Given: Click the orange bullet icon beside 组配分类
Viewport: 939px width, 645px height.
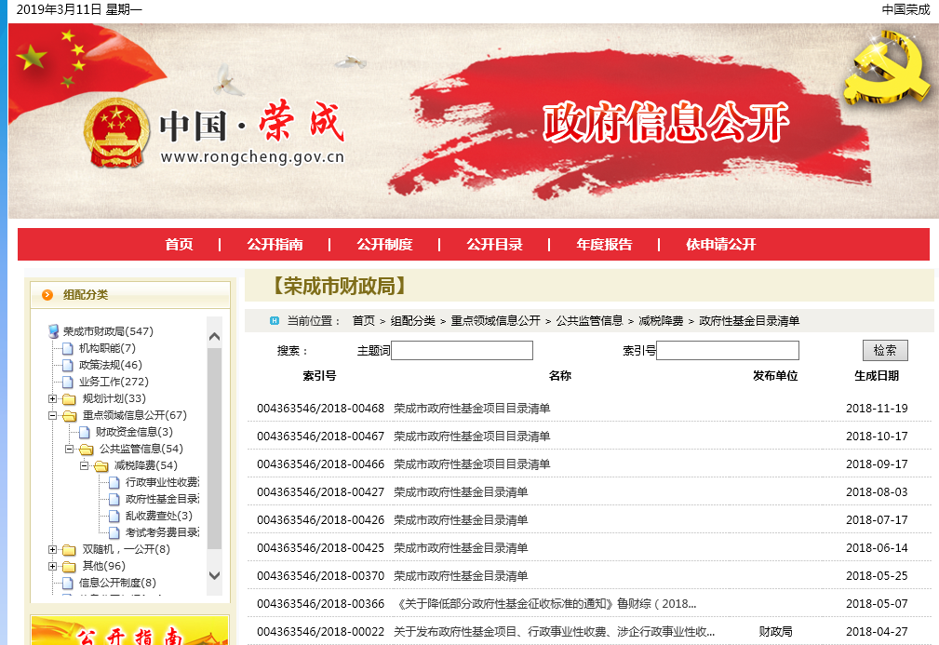Looking at the screenshot, I should tap(47, 294).
